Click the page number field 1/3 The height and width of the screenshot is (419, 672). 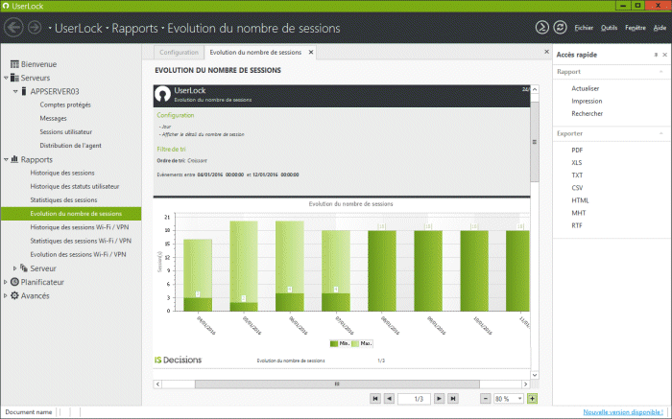click(414, 399)
